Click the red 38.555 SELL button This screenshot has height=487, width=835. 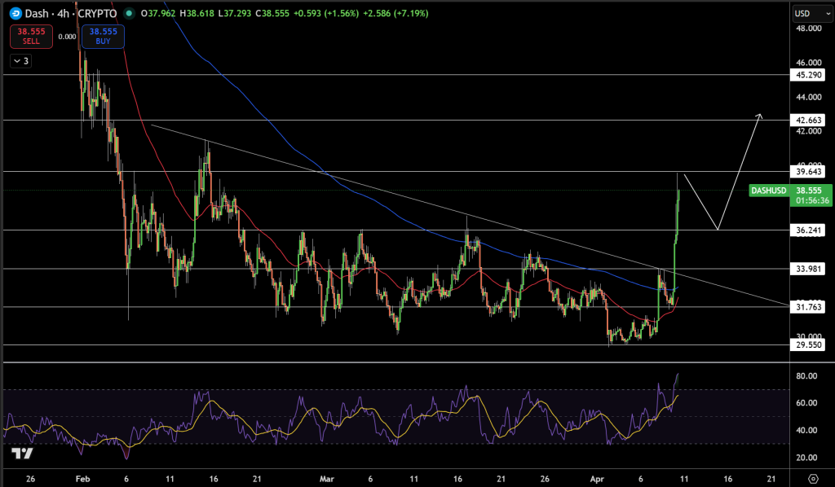click(x=29, y=36)
